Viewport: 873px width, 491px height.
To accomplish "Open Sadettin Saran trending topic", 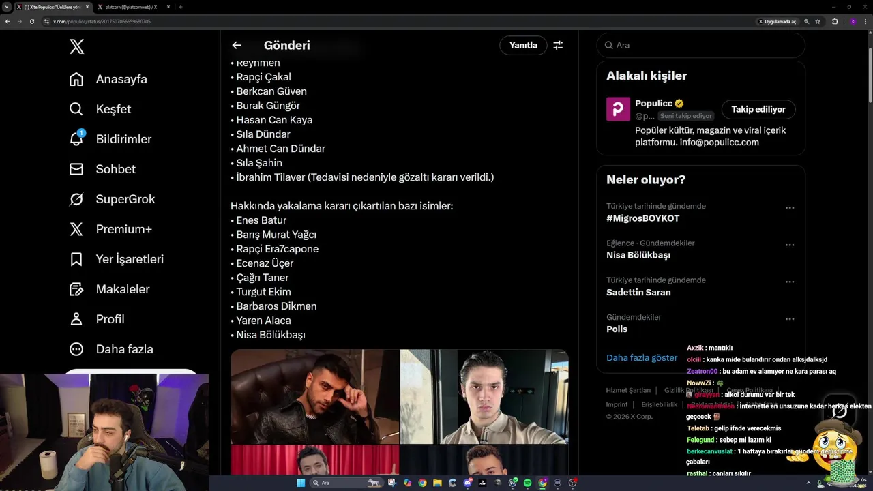I will coord(638,292).
